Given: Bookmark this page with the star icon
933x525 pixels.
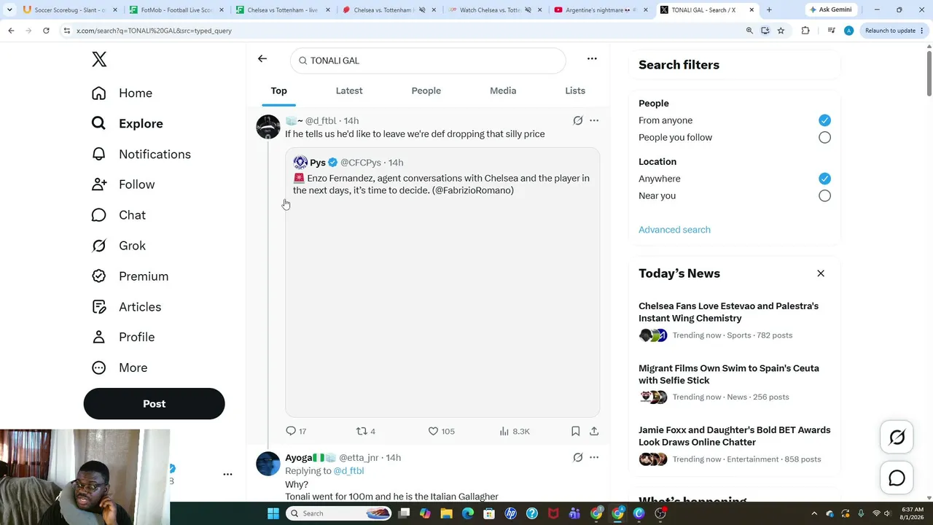Looking at the screenshot, I should [781, 31].
